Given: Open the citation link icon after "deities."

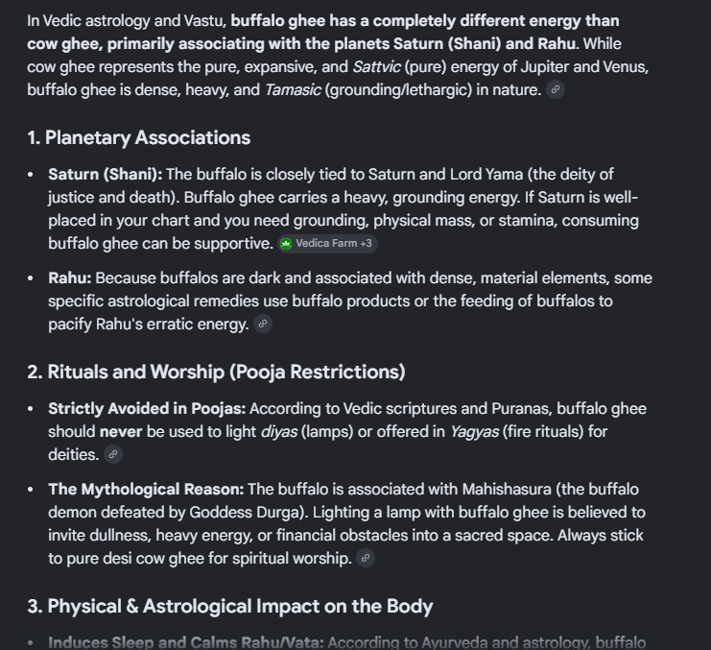Looking at the screenshot, I should click(x=113, y=454).
